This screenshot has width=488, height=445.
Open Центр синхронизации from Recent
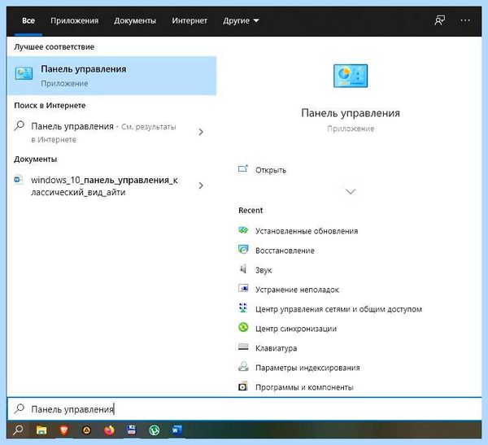click(x=296, y=329)
